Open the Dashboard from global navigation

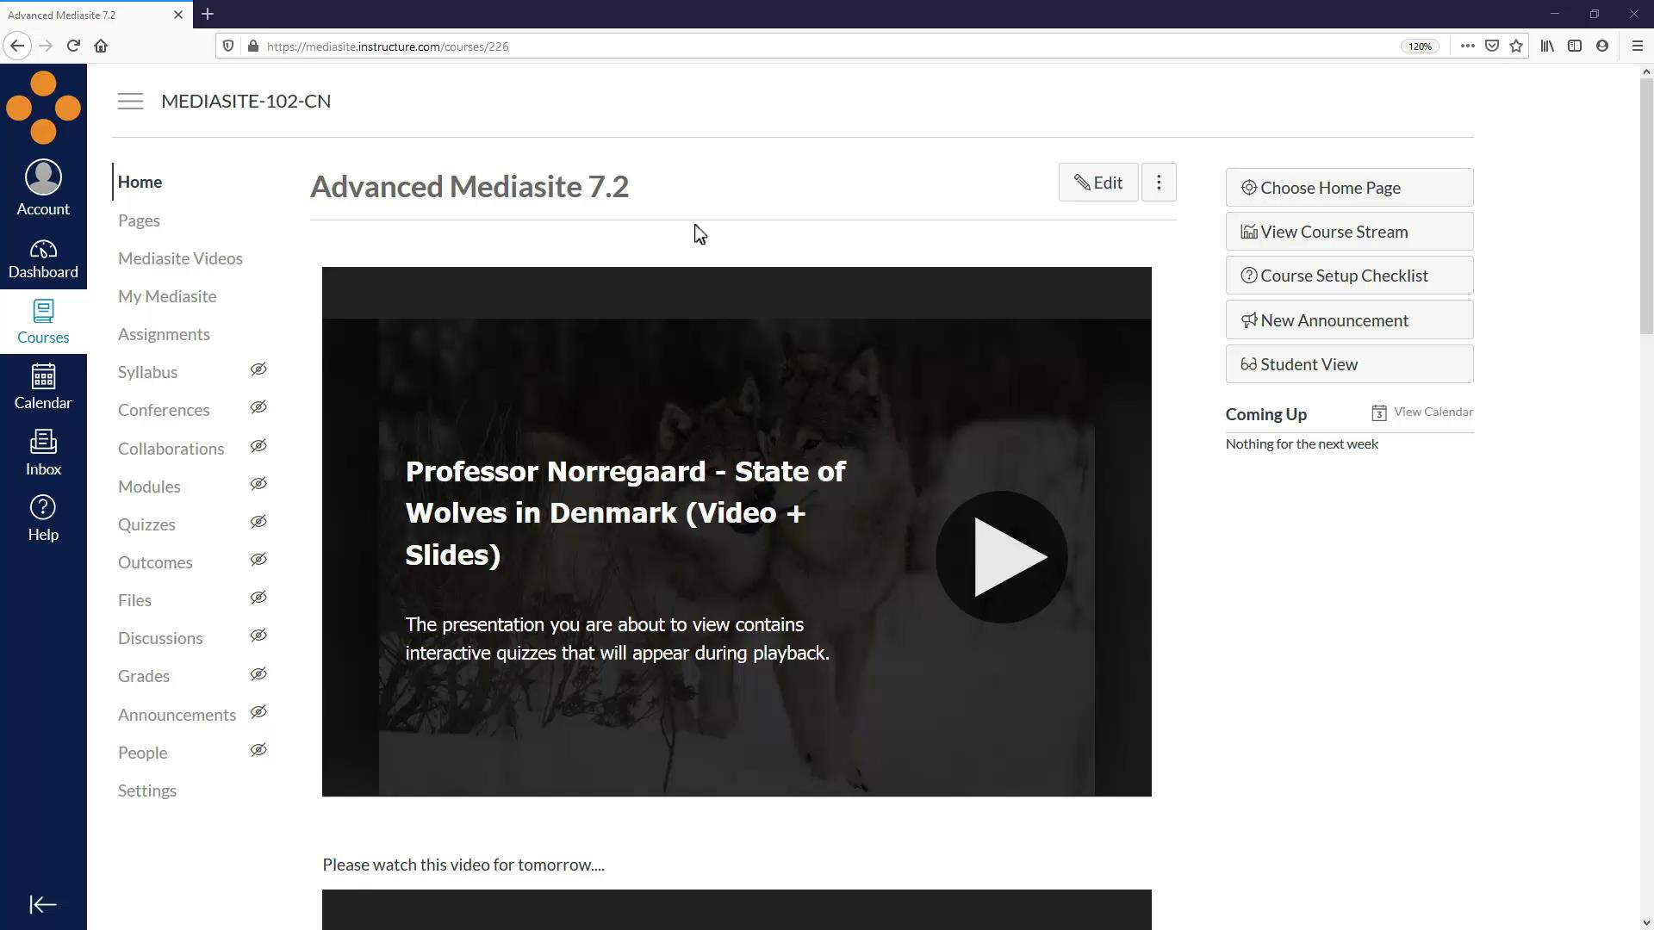point(43,259)
